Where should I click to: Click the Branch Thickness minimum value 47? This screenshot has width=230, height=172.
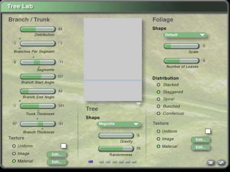tap(15, 124)
